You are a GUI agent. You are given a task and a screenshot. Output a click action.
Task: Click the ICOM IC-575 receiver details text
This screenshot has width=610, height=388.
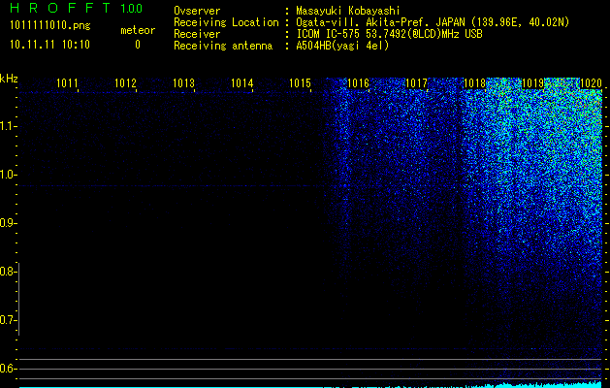389,34
